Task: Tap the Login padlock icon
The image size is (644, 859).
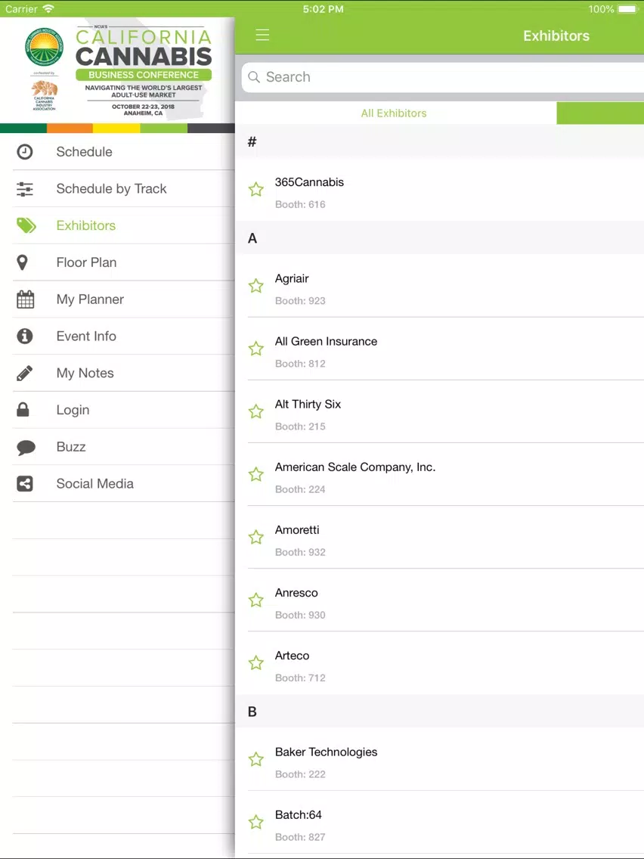Action: click(23, 410)
